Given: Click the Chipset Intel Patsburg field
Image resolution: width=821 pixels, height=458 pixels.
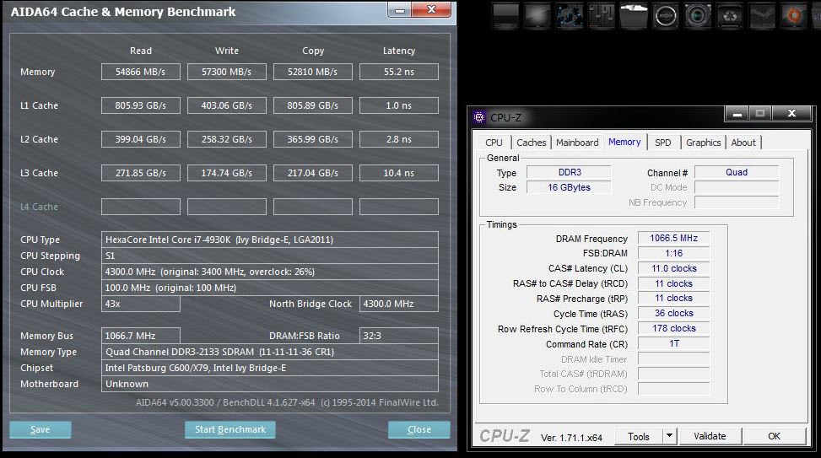Looking at the screenshot, I should pos(270,368).
